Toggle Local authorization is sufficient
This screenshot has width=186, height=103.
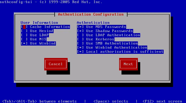click(120, 51)
